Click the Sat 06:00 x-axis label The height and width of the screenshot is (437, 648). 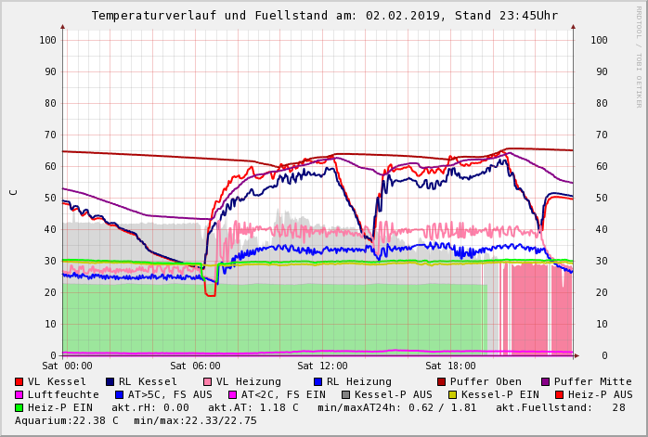pyautogui.click(x=195, y=366)
